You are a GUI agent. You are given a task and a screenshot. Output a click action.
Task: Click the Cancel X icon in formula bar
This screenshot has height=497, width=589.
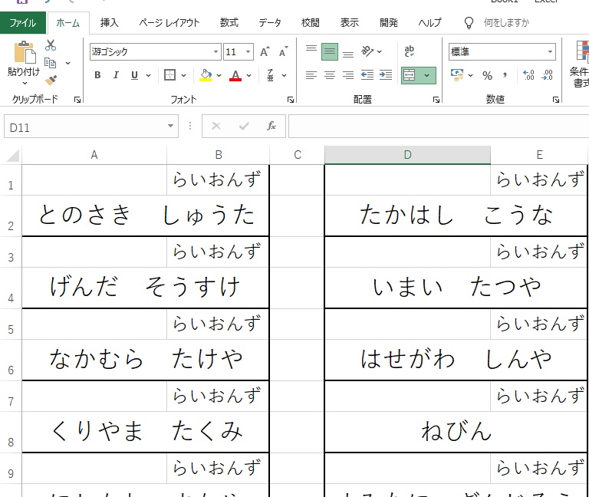[216, 127]
